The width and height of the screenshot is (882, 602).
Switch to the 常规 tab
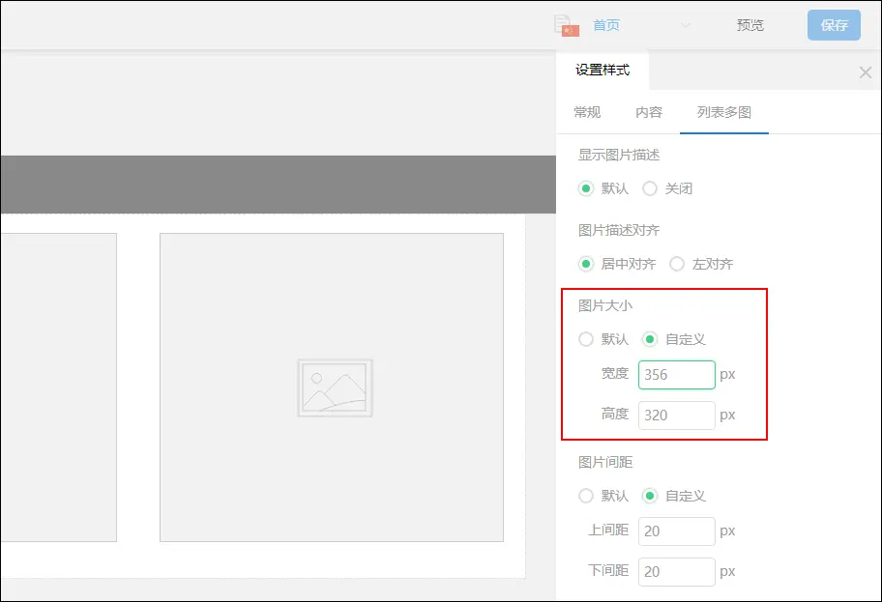pos(587,112)
